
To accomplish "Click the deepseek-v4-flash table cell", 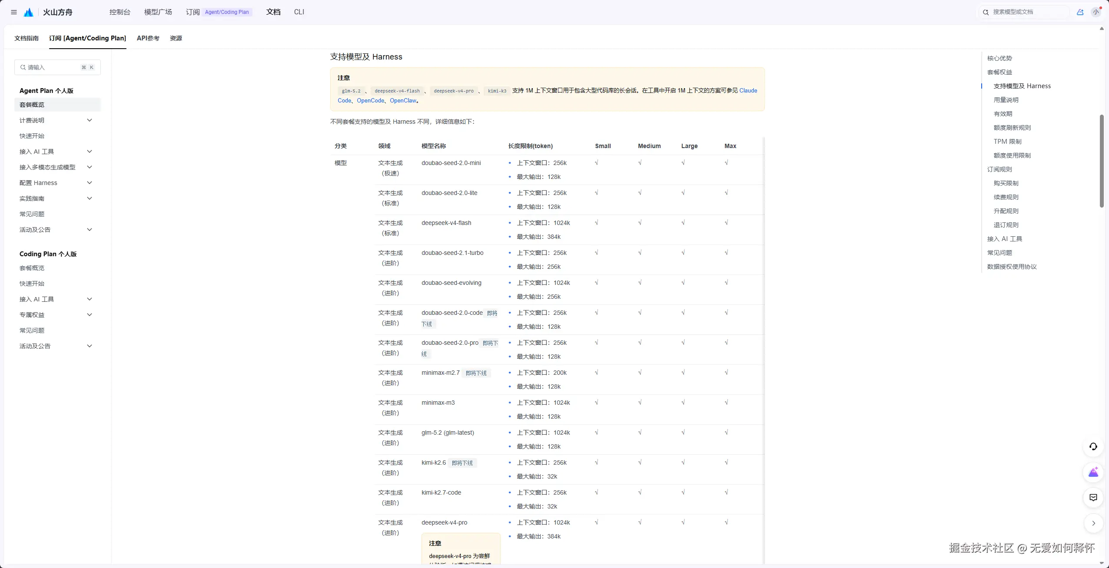I will coord(446,223).
